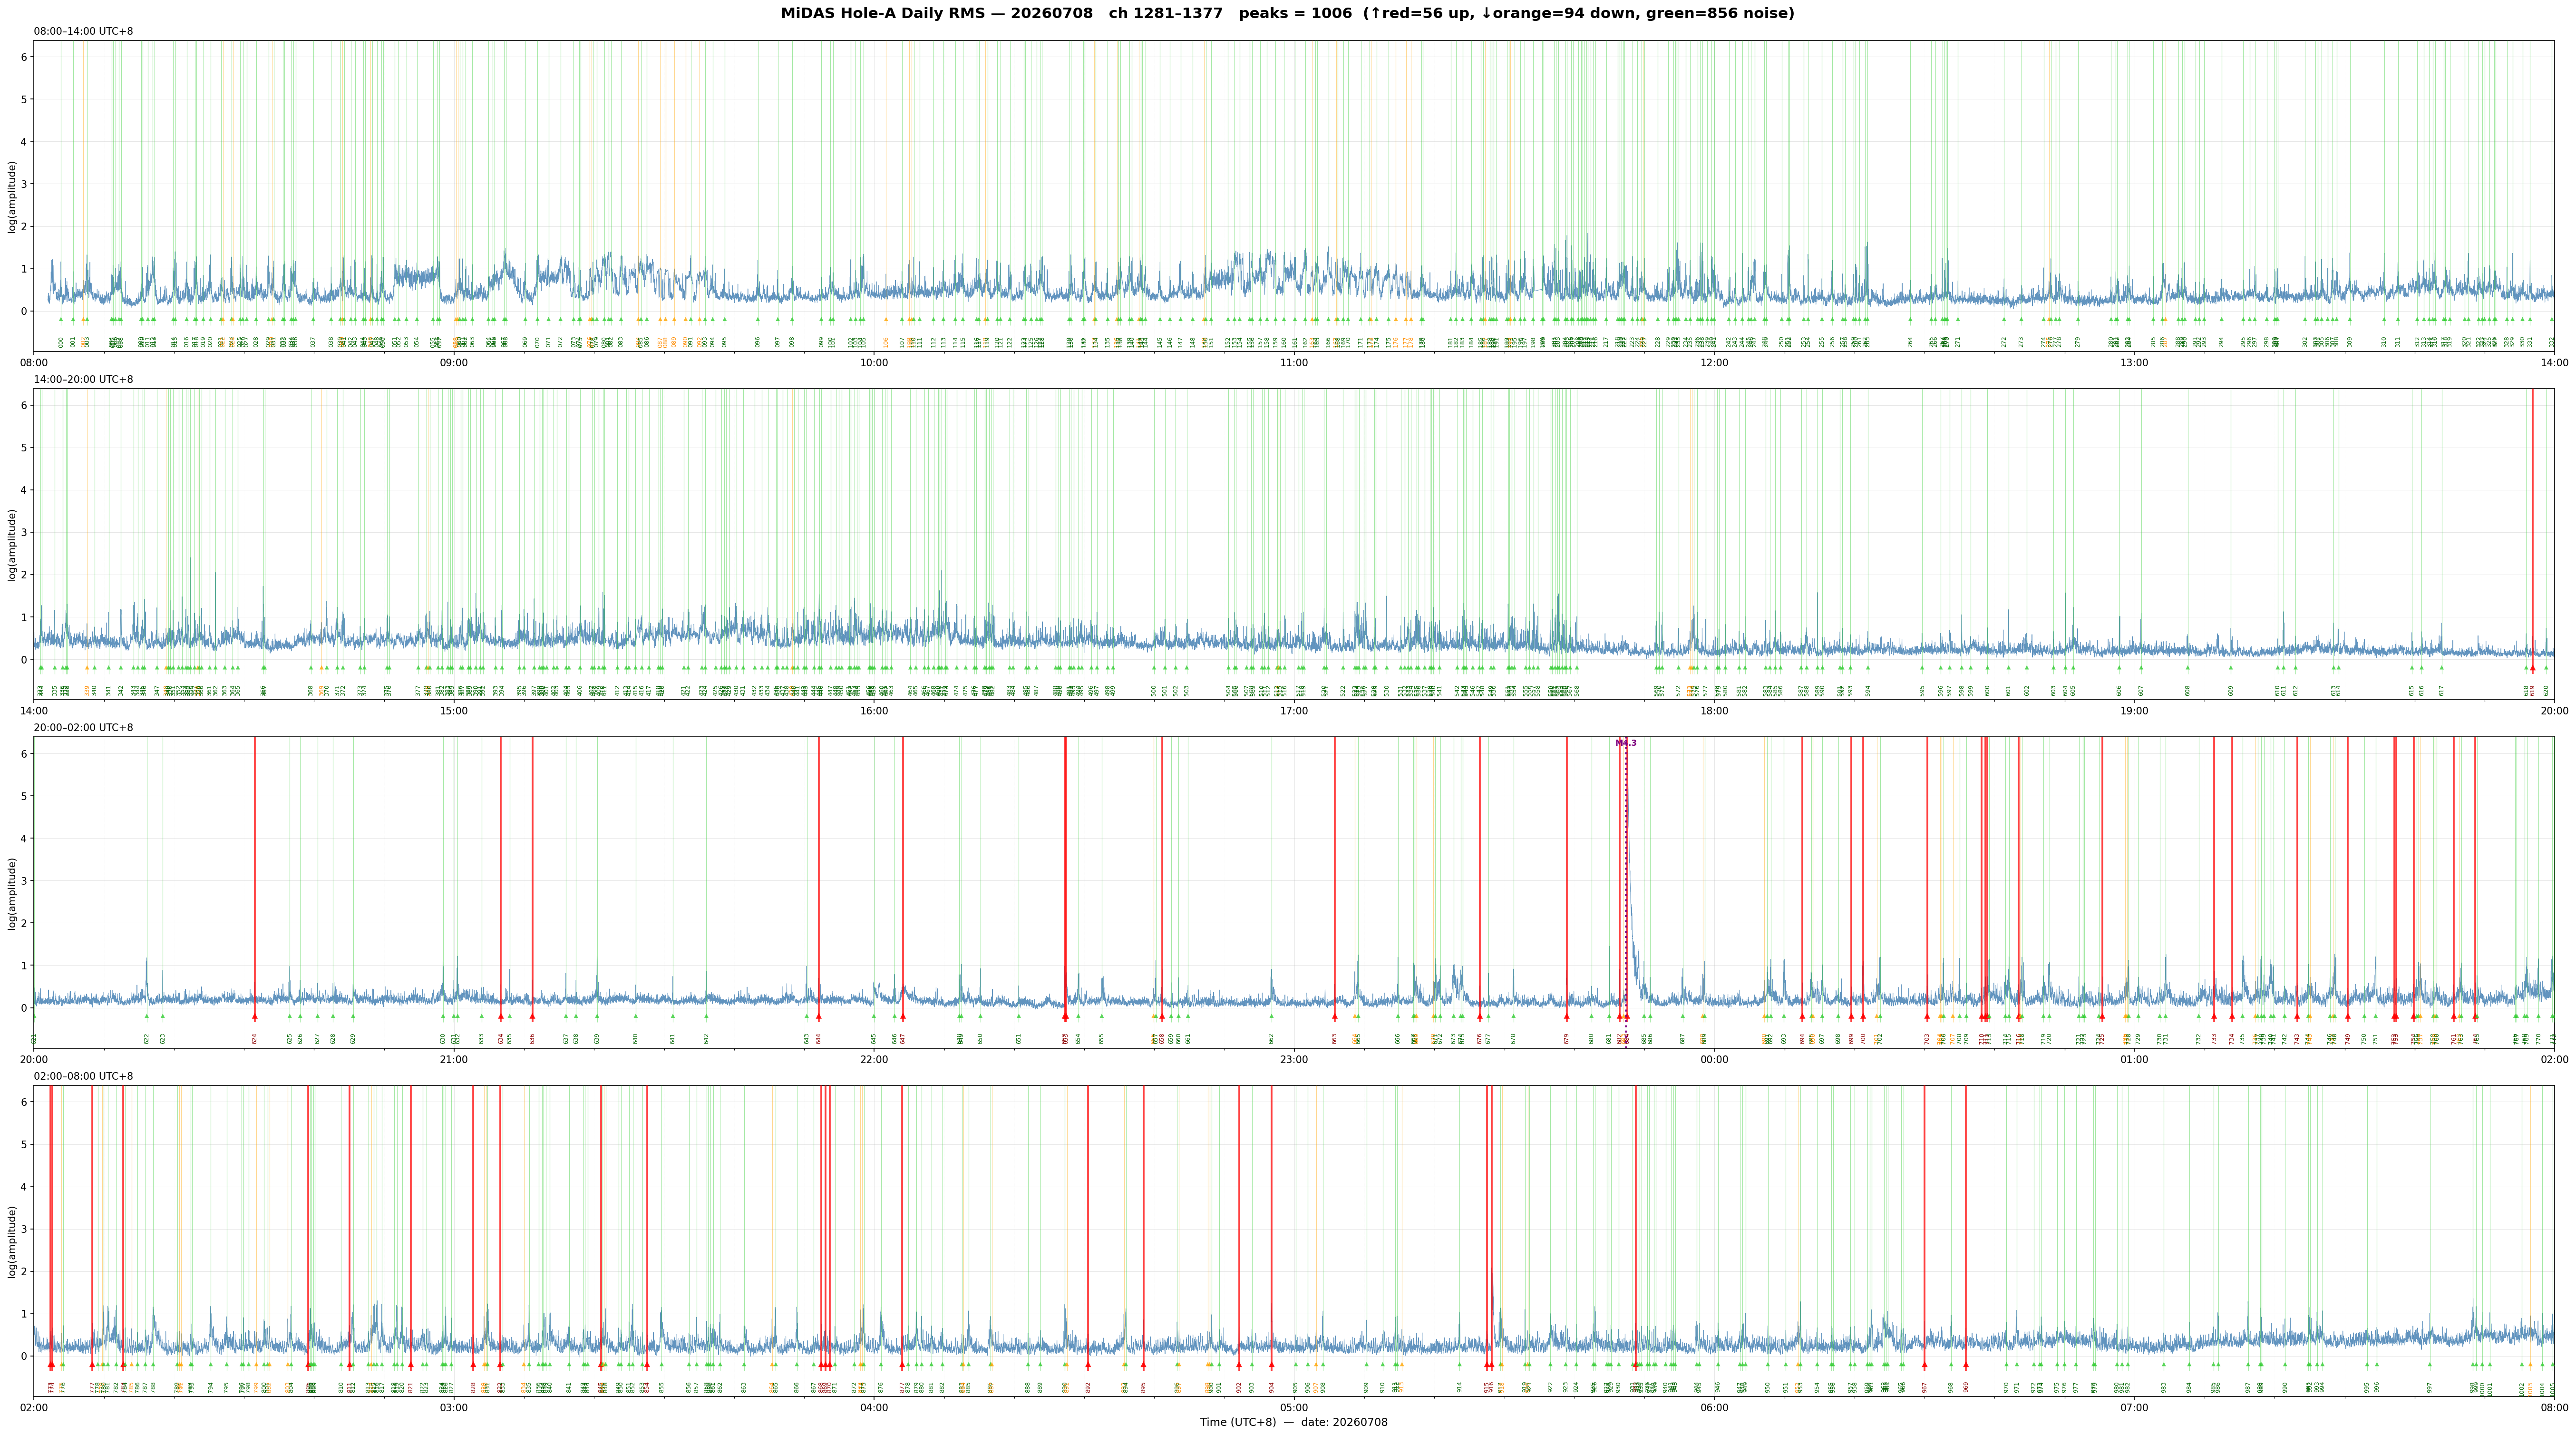This screenshot has width=2576, height=1435.
Task: Click the 03:00 time tick label
Action: pyautogui.click(x=454, y=1408)
